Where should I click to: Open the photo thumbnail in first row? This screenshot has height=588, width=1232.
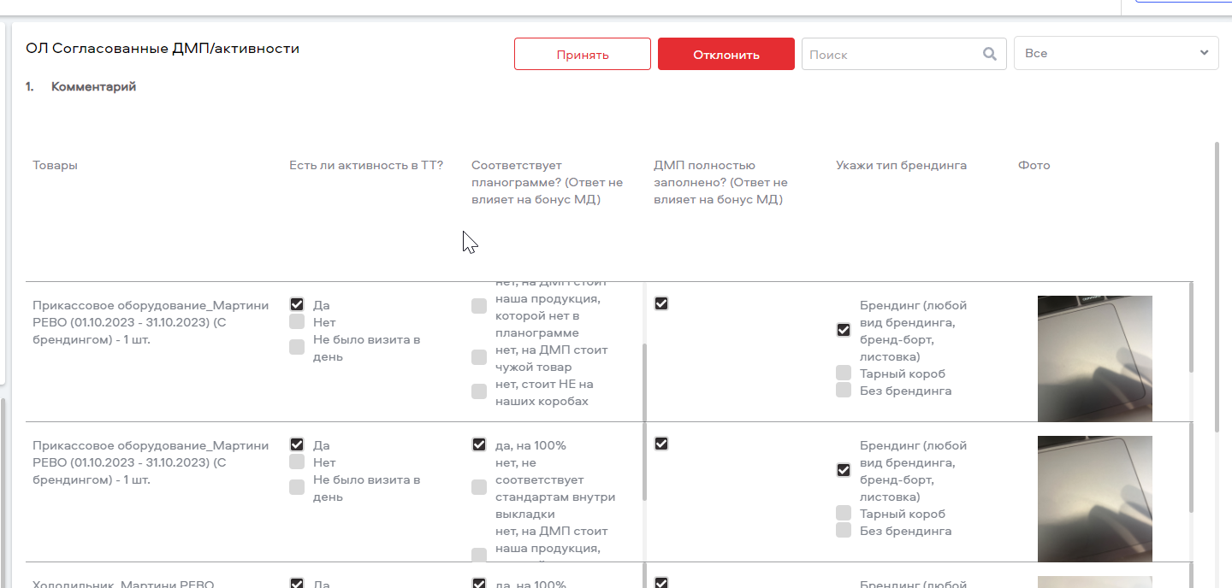click(1095, 358)
